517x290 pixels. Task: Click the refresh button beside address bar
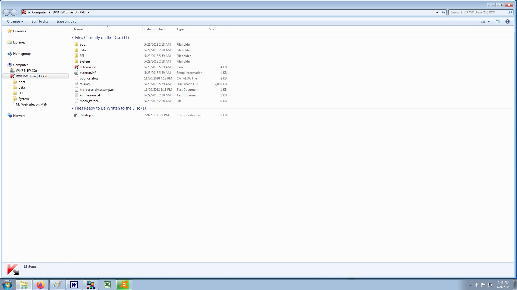(443, 12)
